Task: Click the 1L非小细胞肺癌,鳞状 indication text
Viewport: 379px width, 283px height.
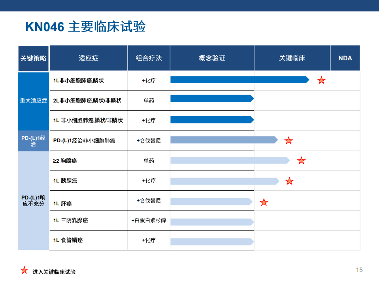Action: coord(79,81)
